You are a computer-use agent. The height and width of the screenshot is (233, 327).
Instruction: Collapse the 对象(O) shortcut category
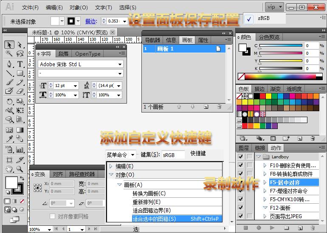pos(111,175)
